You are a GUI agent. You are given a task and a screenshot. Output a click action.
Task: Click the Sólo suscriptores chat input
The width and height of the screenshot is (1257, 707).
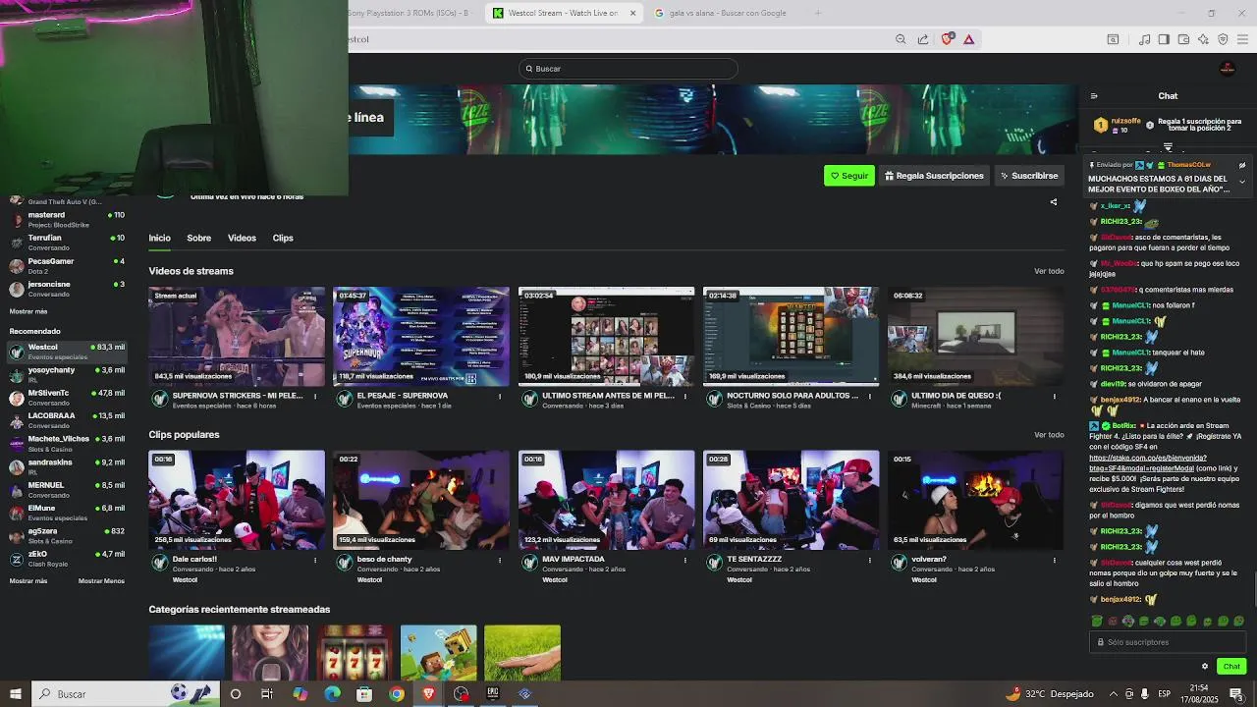[x=1168, y=642]
